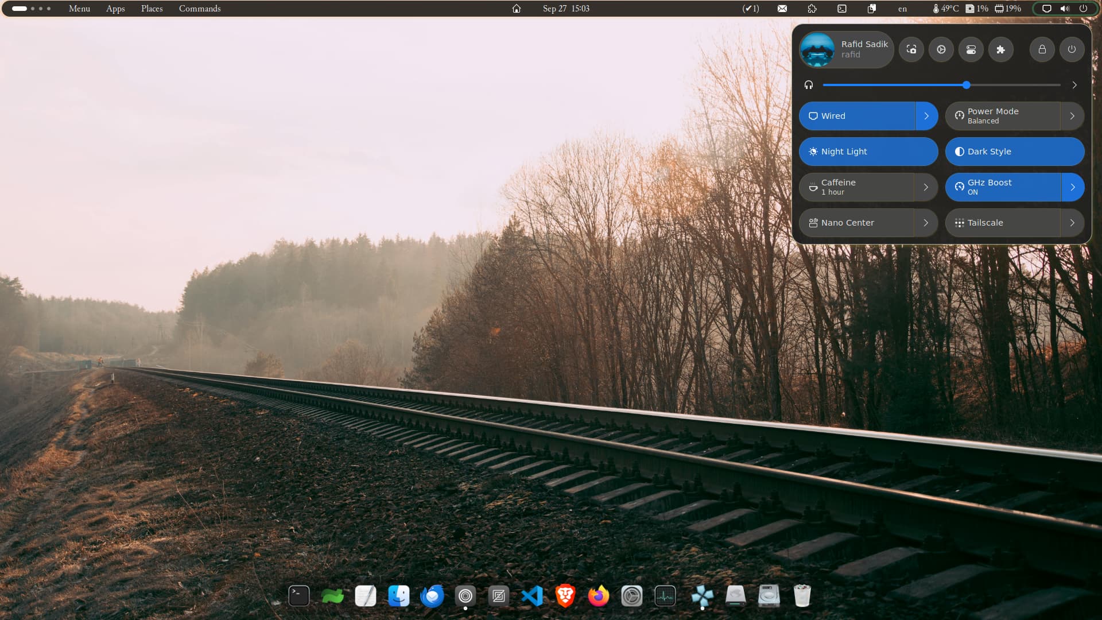Open the Apps menu in the top bar

[115, 9]
